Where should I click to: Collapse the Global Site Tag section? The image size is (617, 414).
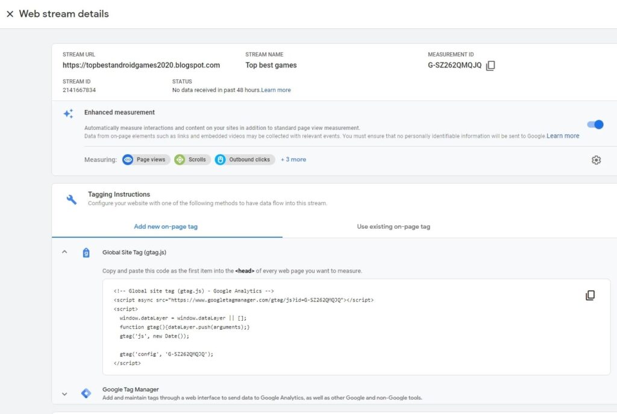click(64, 252)
